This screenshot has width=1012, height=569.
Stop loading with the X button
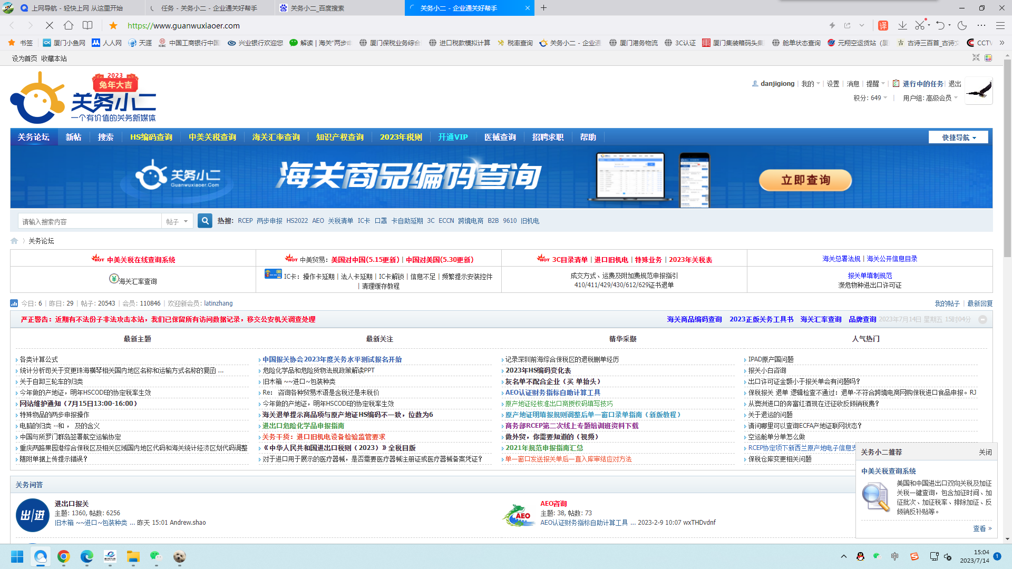[49, 25]
